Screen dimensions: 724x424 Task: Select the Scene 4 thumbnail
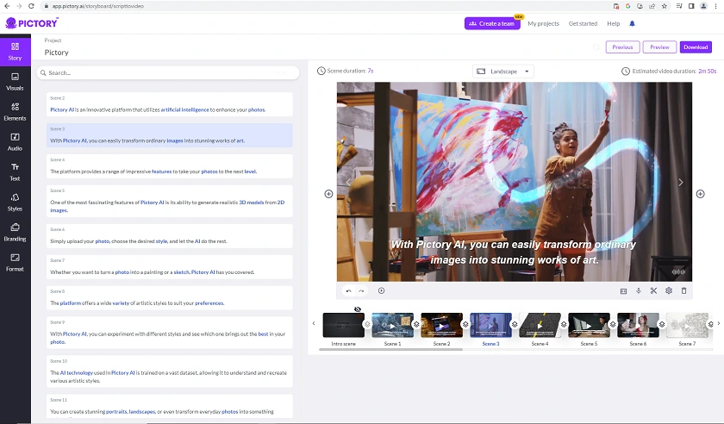pos(540,325)
